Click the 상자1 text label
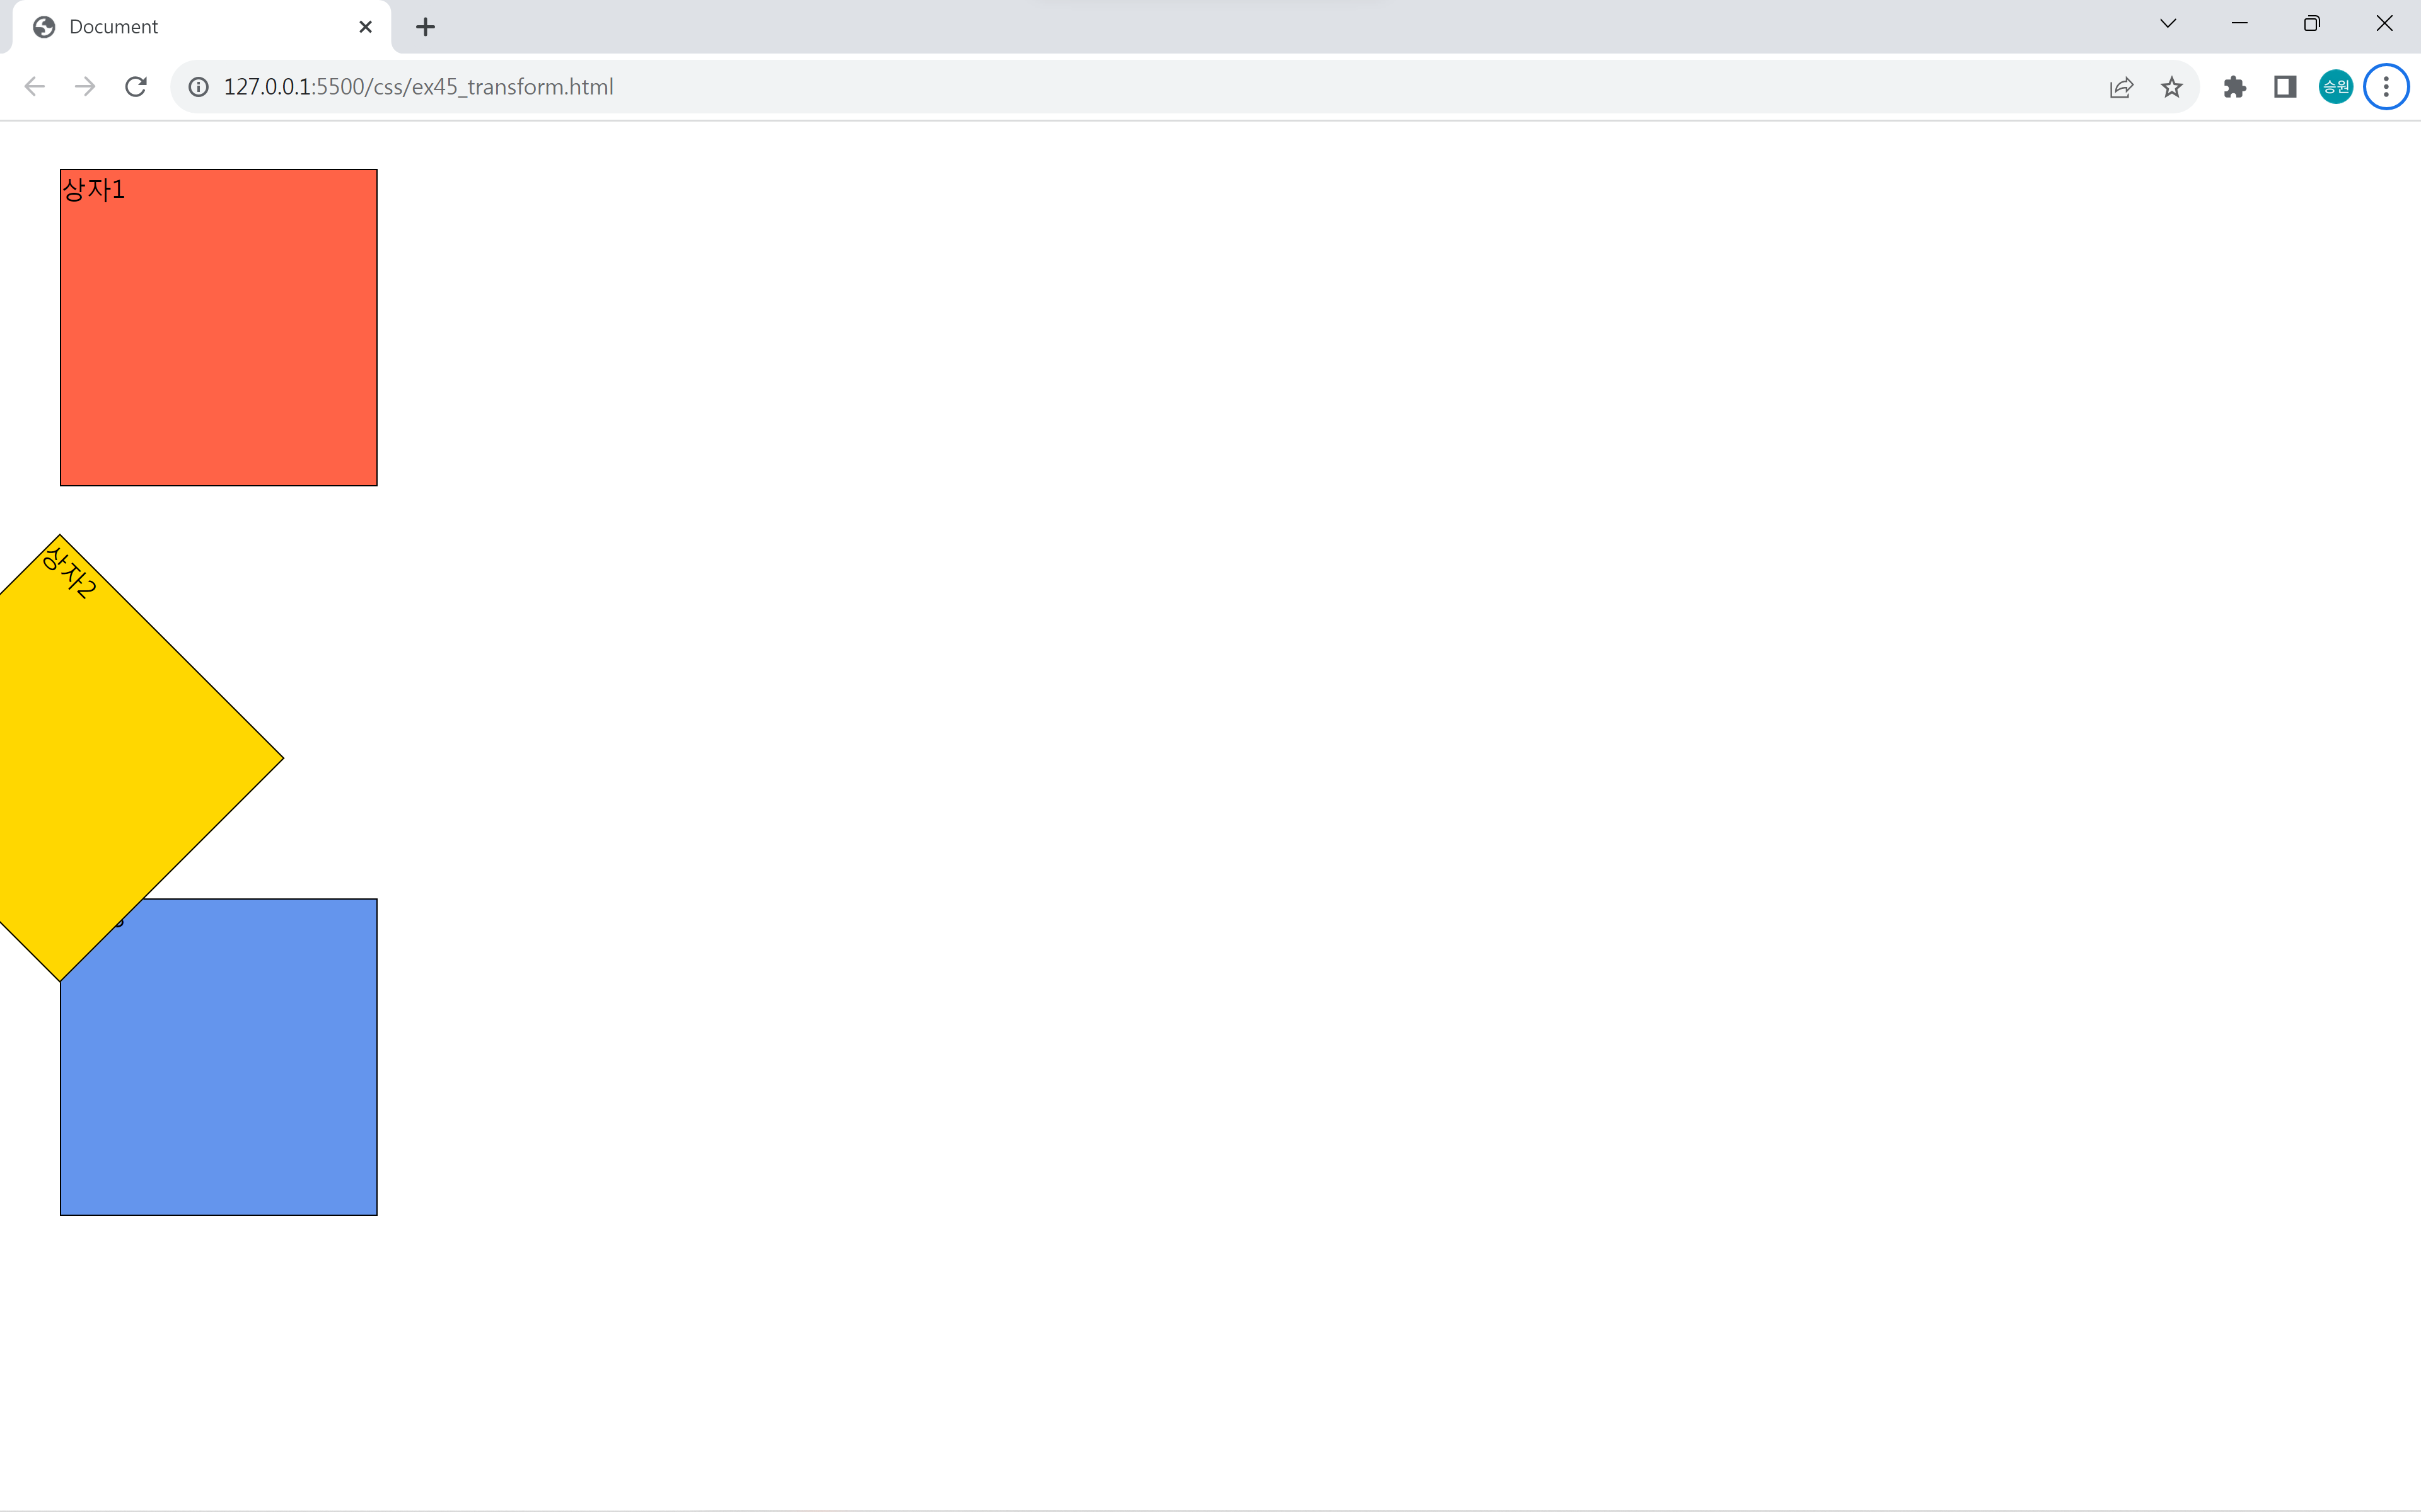Viewport: 2421px width, 1512px height. pos(93,189)
